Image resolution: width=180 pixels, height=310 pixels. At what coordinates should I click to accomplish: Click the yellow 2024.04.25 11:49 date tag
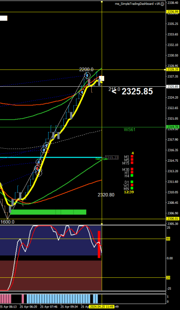(101, 307)
